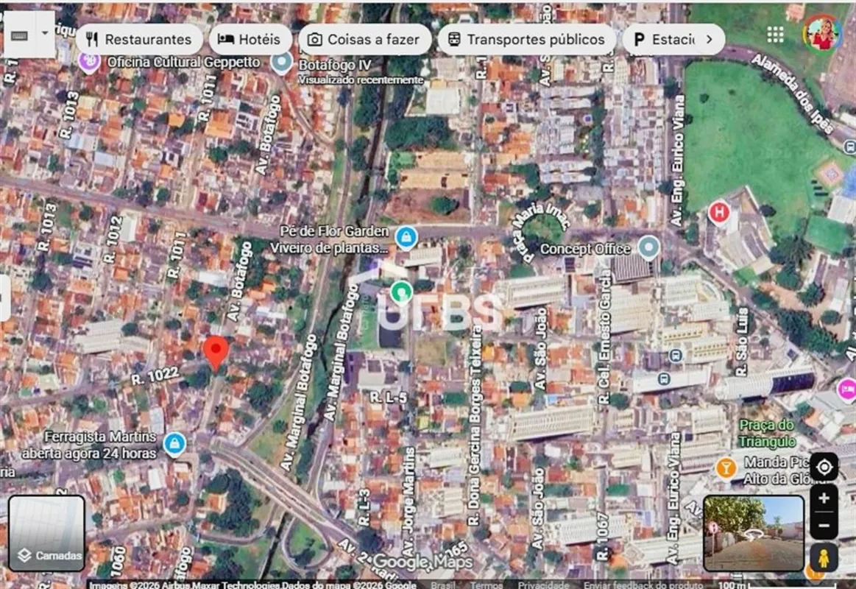This screenshot has height=589, width=856.
Task: Open the Restaurantes category chip
Action: pos(139,39)
